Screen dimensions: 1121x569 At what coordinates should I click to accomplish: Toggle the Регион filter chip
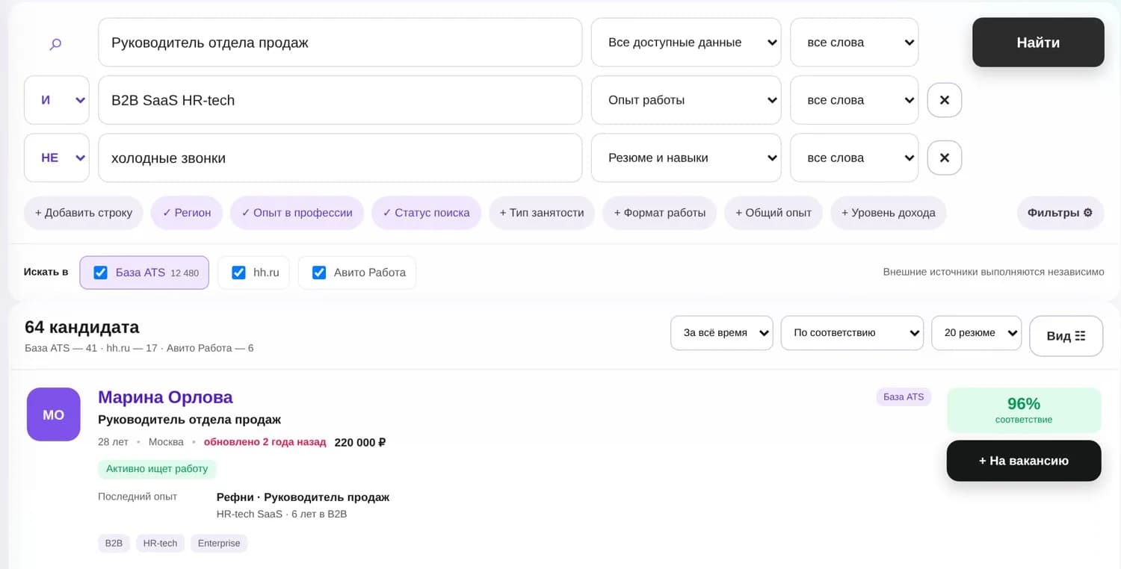(187, 213)
